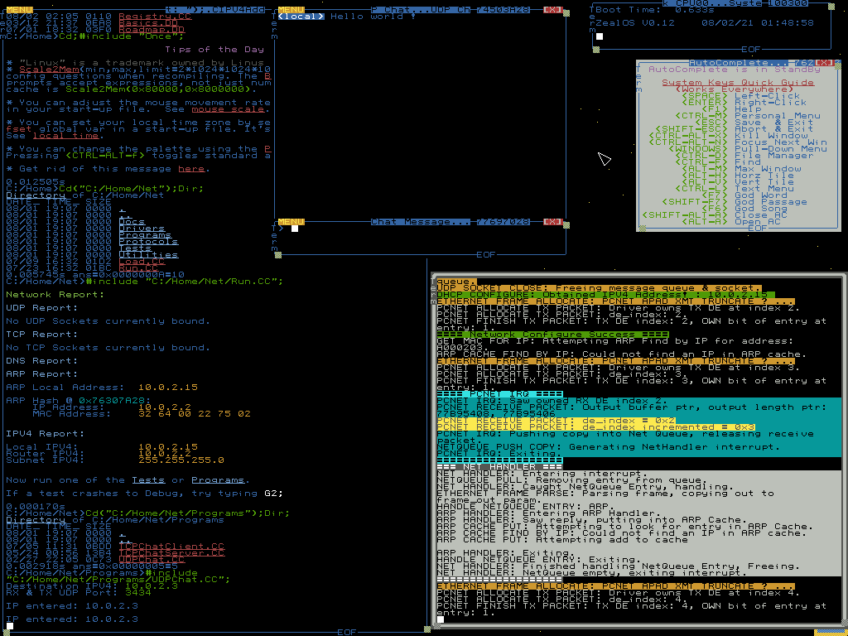
Task: Follow the Programs link after Now run one
Action: tap(218, 480)
